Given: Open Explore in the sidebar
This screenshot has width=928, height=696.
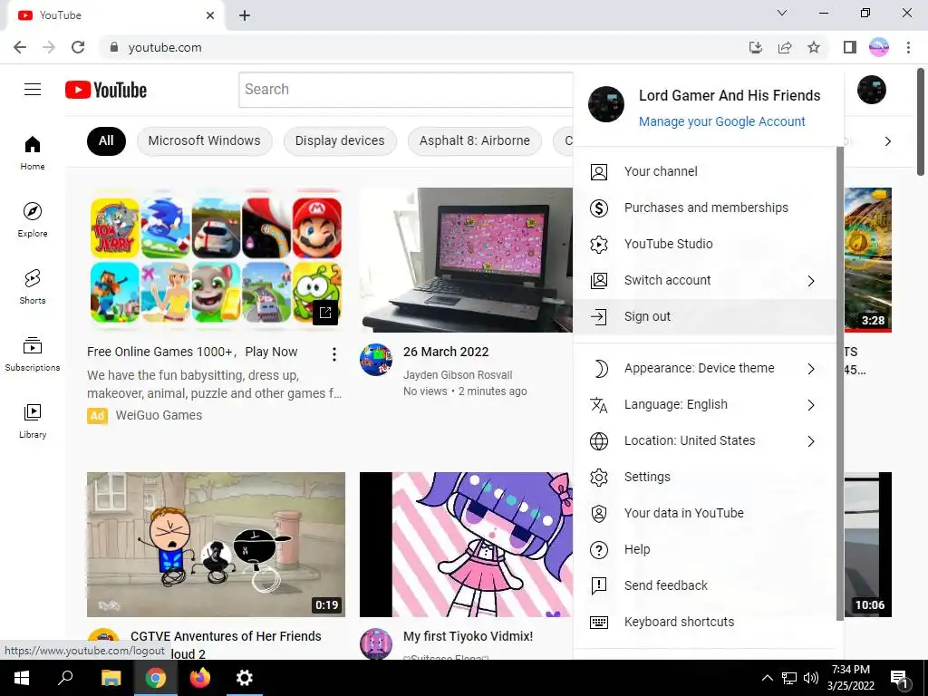Looking at the screenshot, I should coord(33,219).
